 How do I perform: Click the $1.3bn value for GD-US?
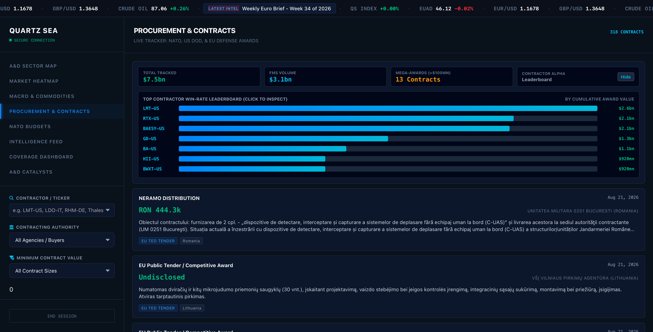(x=626, y=139)
